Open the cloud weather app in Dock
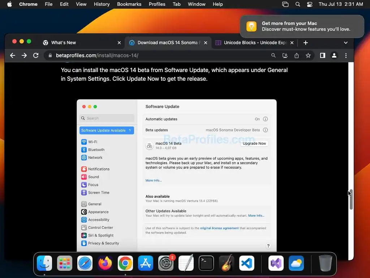Viewport: 370px width, 278px height. point(296,263)
